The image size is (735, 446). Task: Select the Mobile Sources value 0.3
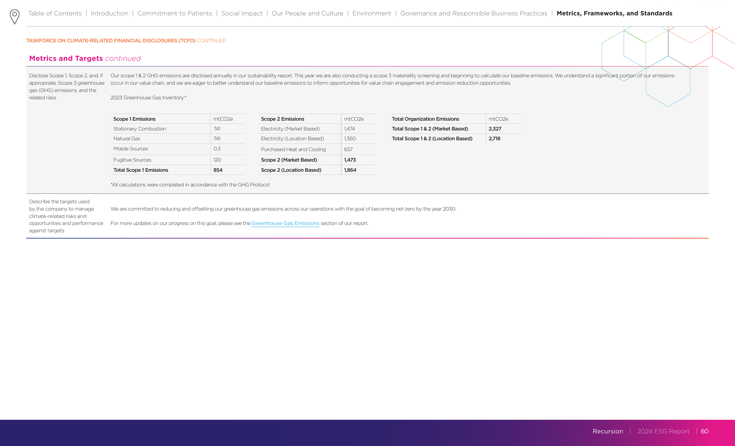[217, 149]
